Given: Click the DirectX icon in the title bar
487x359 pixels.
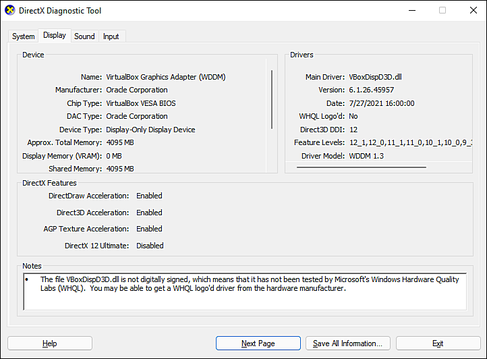Looking at the screenshot, I should [9, 11].
